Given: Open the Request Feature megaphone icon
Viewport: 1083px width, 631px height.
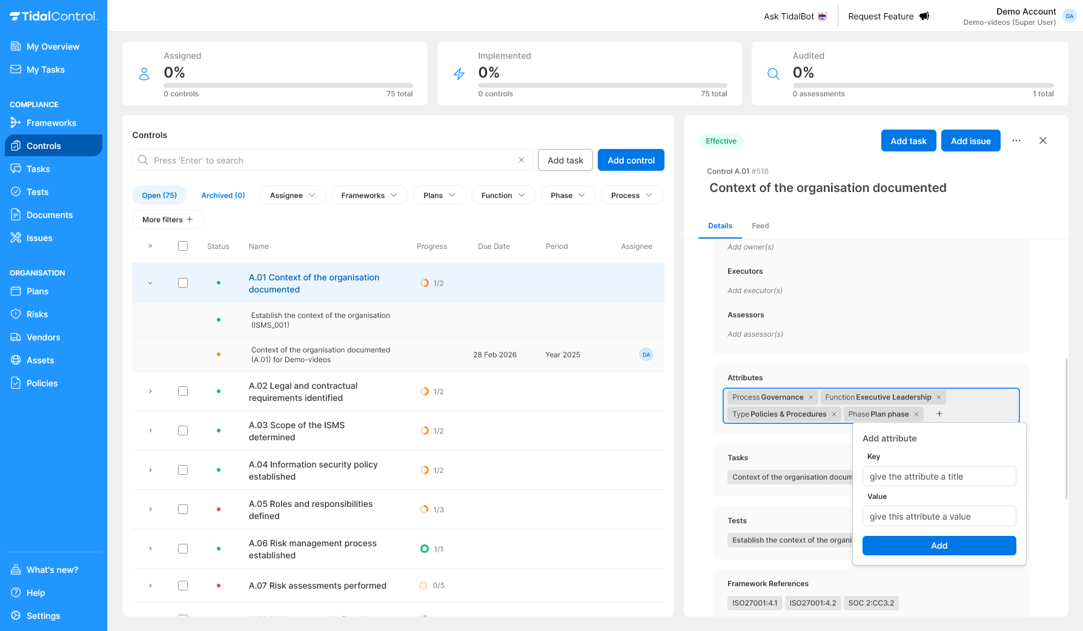Looking at the screenshot, I should (x=924, y=16).
